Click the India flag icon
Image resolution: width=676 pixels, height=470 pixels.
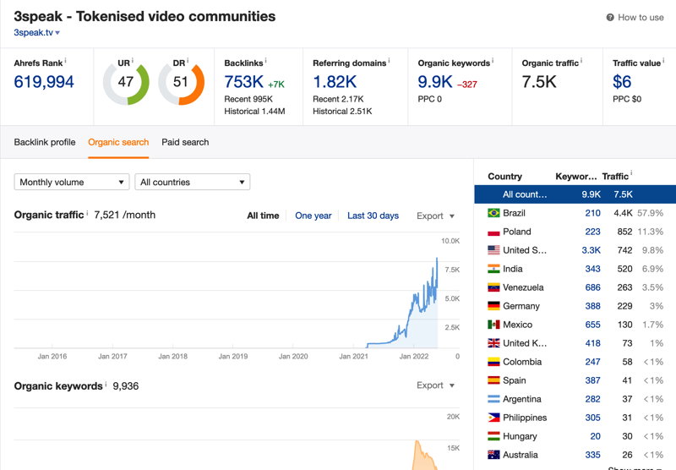coord(493,269)
